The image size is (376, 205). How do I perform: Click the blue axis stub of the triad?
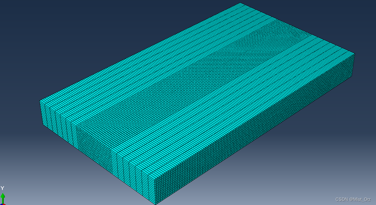click(x=1, y=204)
